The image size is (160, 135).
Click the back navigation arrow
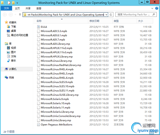pos(5,15)
